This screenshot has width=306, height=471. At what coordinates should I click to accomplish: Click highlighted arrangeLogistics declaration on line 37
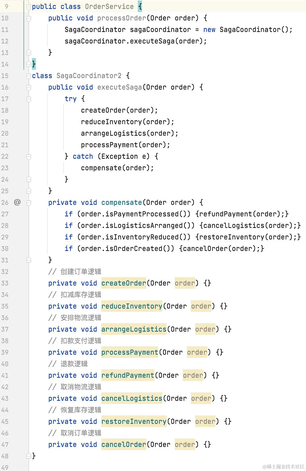[134, 329]
